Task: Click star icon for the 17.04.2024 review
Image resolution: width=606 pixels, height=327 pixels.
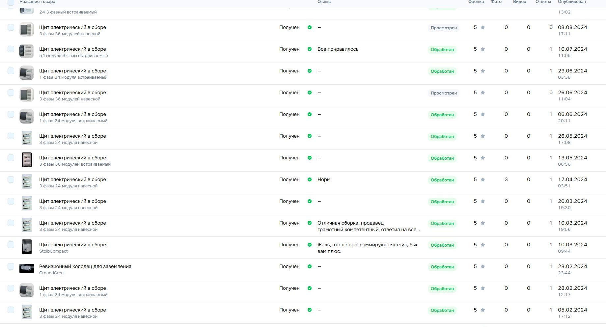Action: pyautogui.click(x=482, y=179)
